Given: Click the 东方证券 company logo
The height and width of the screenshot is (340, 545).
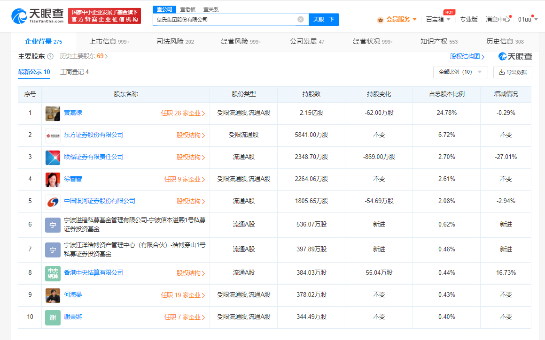Looking at the screenshot, I should [x=53, y=136].
